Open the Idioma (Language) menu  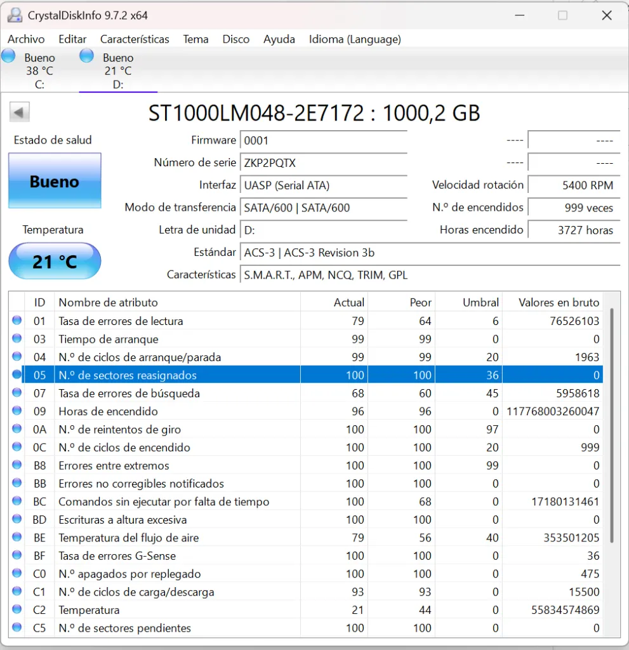355,39
